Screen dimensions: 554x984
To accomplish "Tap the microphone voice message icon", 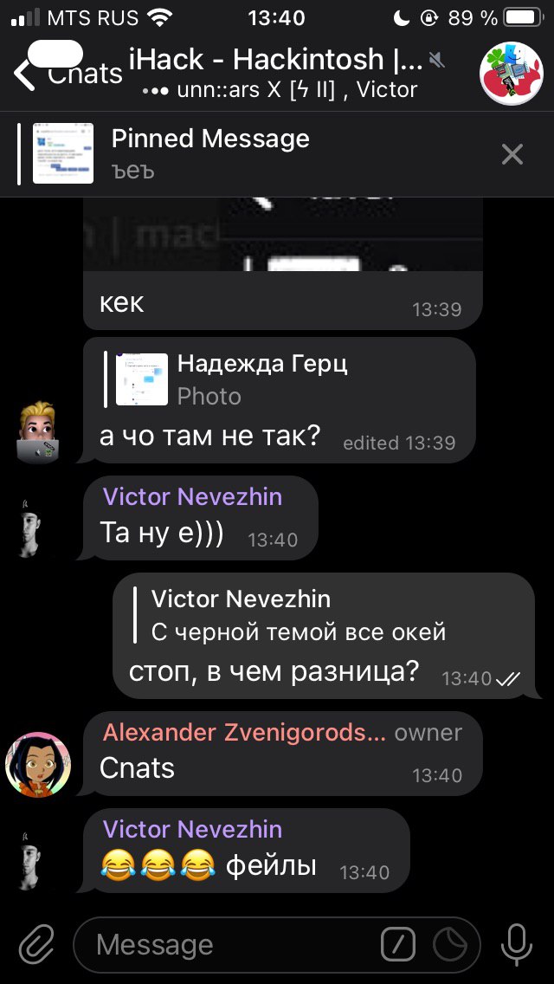I will [516, 945].
